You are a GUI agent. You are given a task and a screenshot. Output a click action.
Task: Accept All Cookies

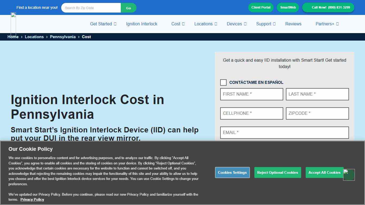coord(324,172)
